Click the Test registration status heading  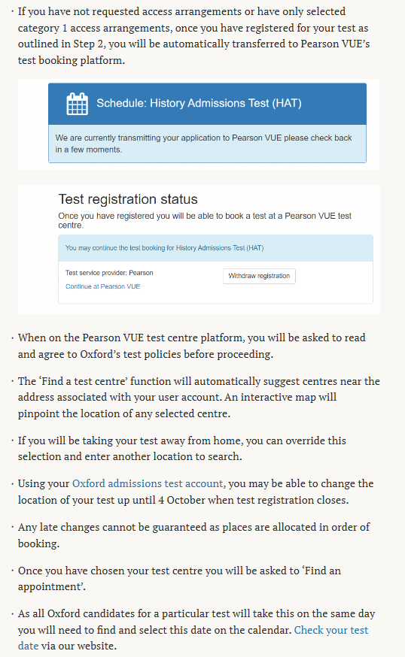pos(128,199)
